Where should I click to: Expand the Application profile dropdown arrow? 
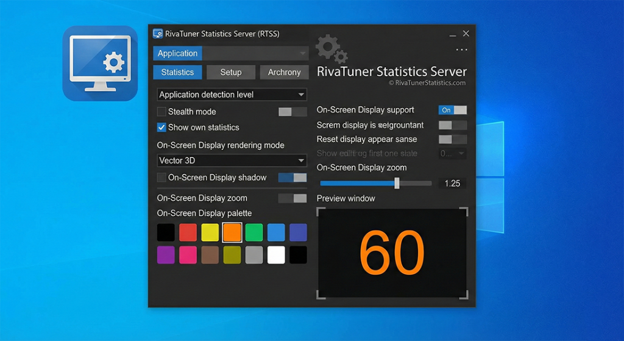pyautogui.click(x=303, y=54)
